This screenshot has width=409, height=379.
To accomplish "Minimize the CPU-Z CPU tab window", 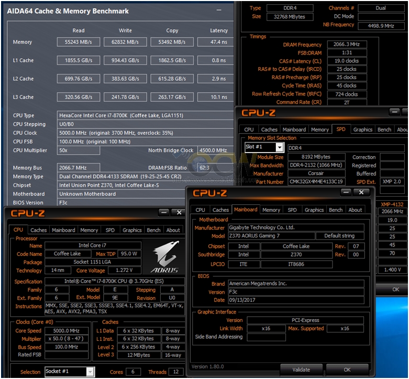I will point(164,212).
